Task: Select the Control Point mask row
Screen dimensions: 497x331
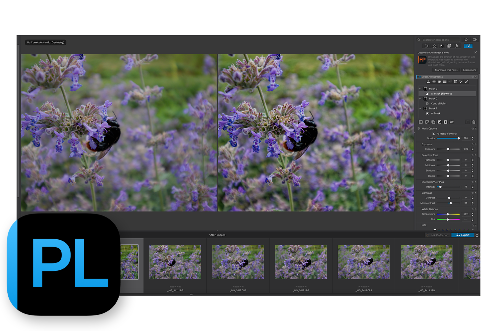Action: (447, 104)
